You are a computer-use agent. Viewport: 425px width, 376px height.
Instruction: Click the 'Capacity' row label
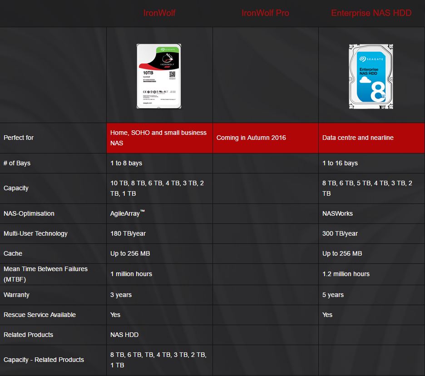click(16, 188)
